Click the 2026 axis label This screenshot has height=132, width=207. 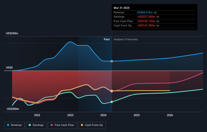(170, 115)
